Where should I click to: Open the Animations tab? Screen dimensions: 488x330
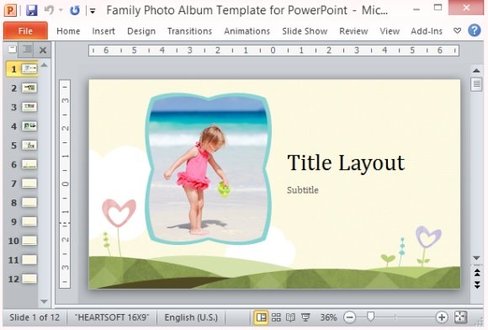pyautogui.click(x=247, y=31)
